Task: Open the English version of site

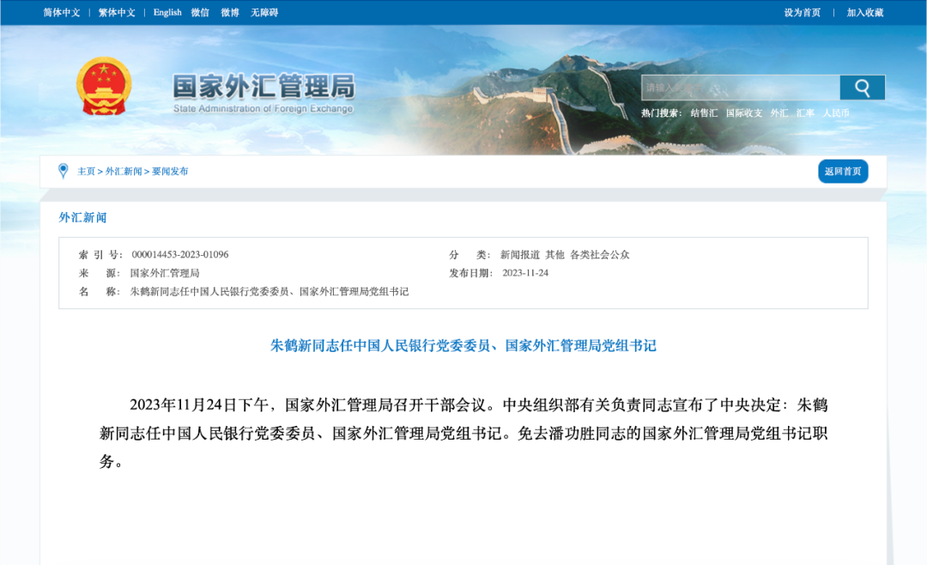Action: tap(167, 12)
